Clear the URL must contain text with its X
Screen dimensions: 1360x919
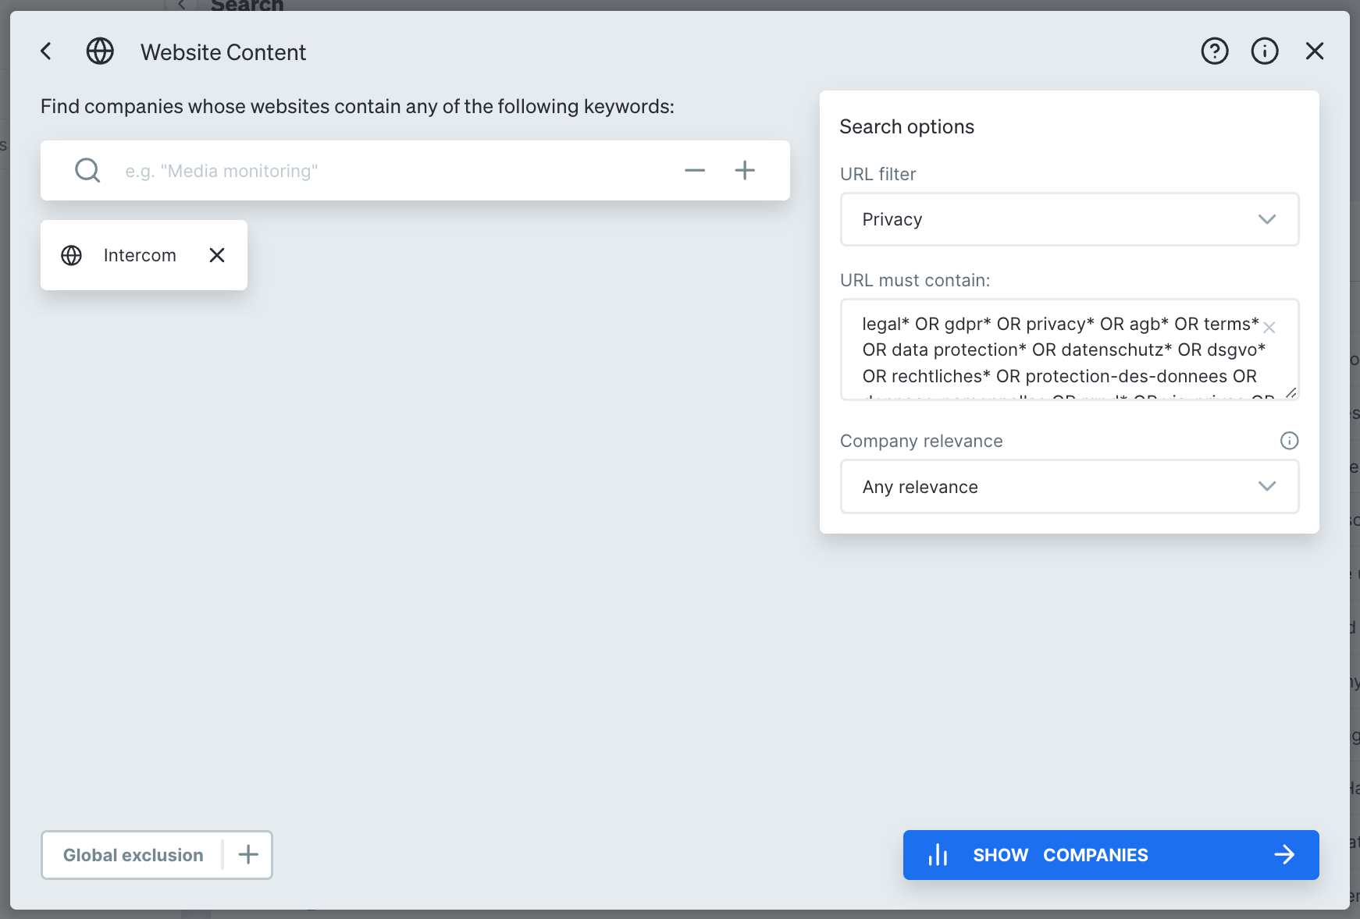click(1269, 328)
